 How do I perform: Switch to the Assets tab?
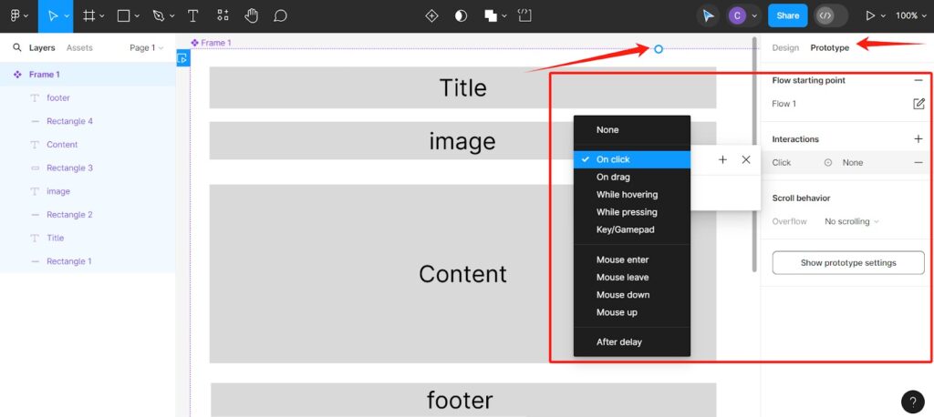79,47
